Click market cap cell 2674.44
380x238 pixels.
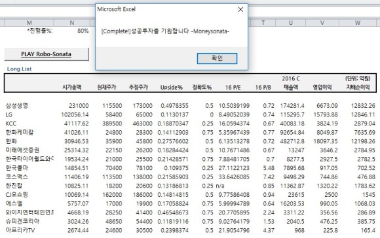pos(78,230)
